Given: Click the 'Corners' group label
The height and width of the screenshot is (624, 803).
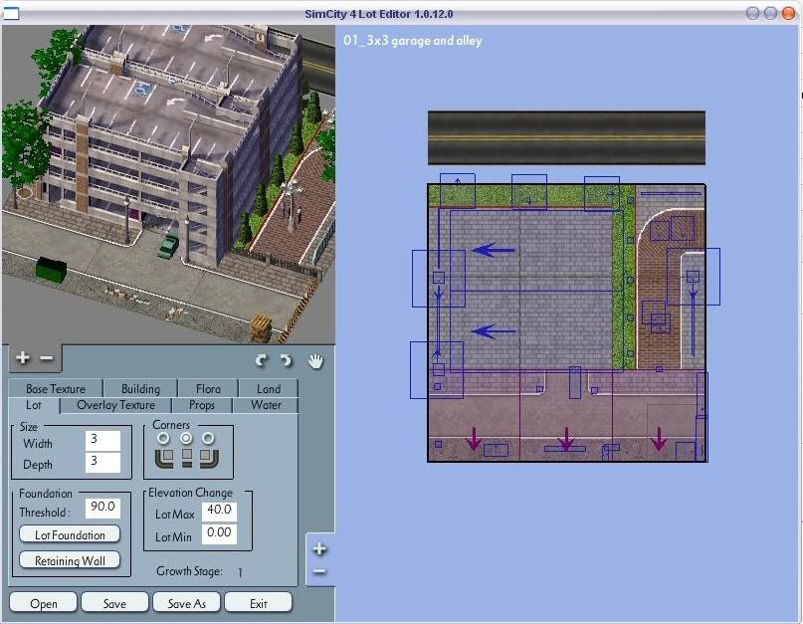Looking at the screenshot, I should (171, 425).
